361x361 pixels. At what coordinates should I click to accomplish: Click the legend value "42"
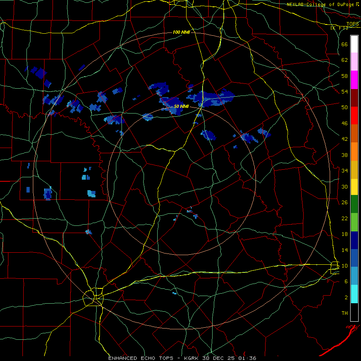click(345, 139)
